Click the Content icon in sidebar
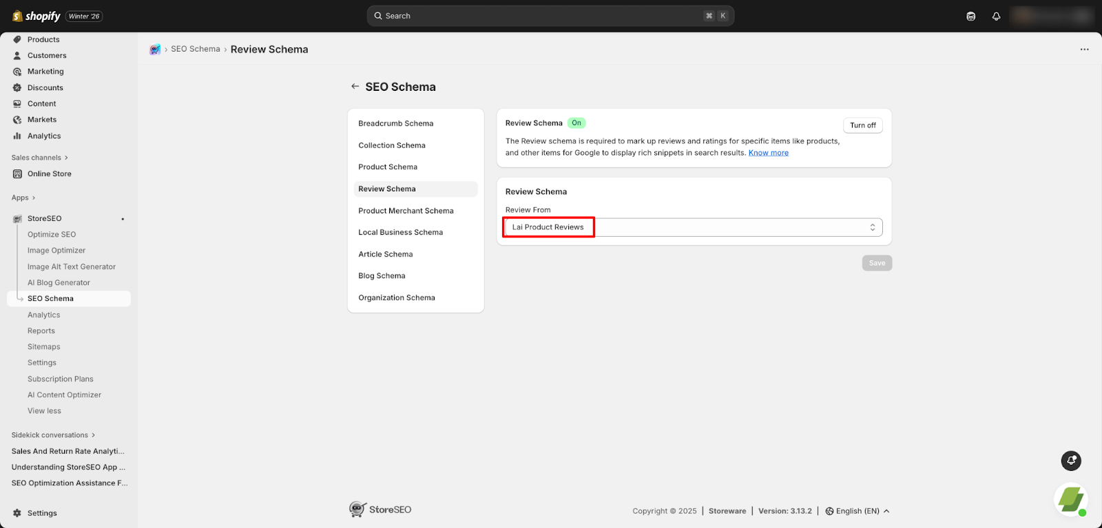Screen dimensions: 1102x528 pos(17,103)
